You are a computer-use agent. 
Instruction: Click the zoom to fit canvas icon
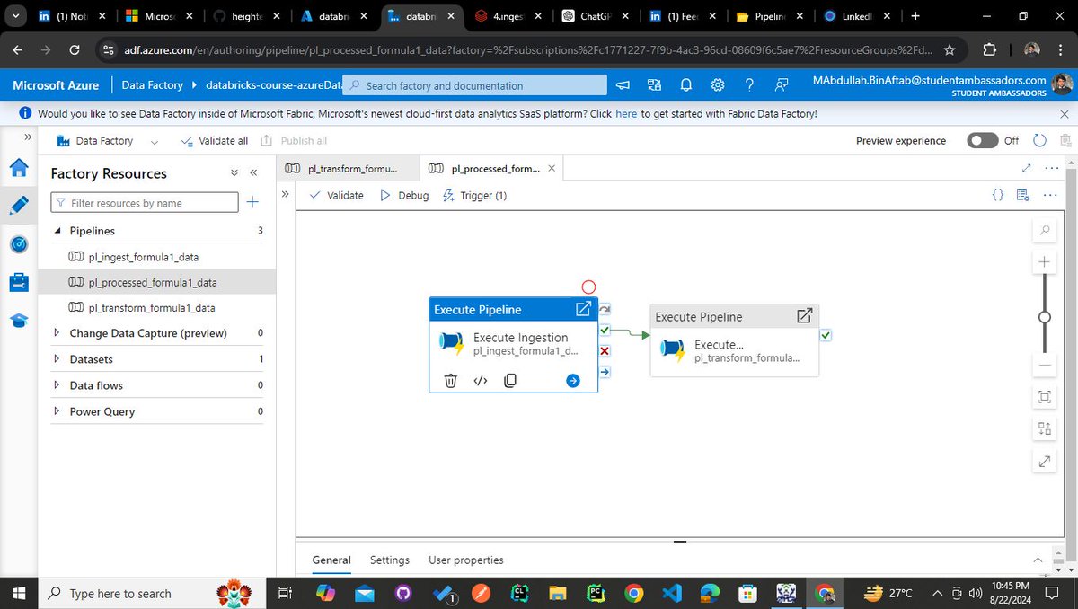point(1045,397)
